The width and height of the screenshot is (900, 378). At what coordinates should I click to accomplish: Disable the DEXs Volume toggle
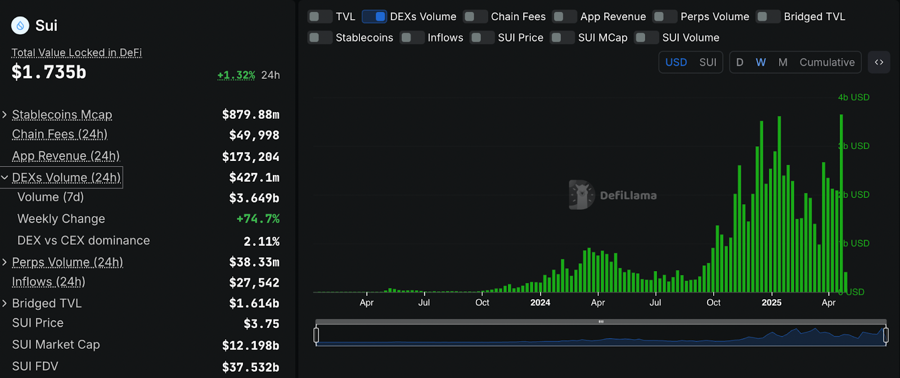(x=374, y=17)
